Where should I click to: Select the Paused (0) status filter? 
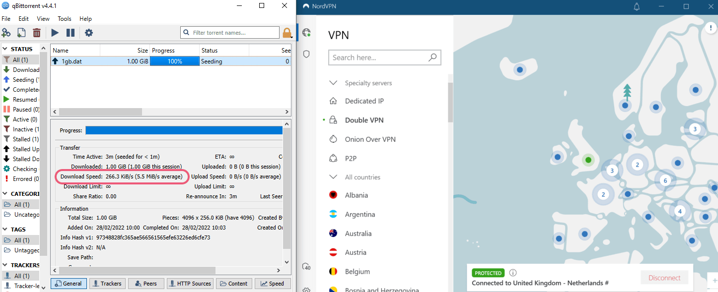[20, 110]
